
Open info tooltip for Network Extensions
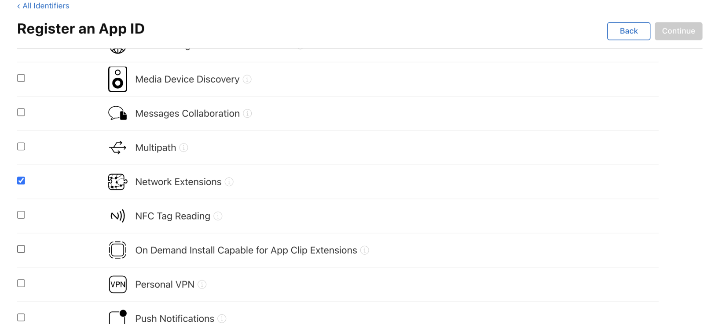point(229,182)
